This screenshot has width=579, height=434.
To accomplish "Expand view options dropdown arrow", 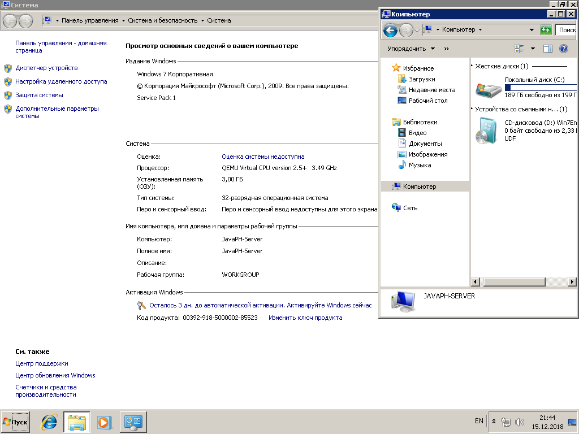I will 533,49.
